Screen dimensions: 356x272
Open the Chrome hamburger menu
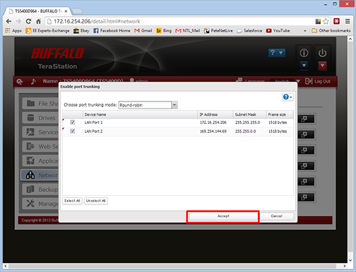[x=348, y=21]
